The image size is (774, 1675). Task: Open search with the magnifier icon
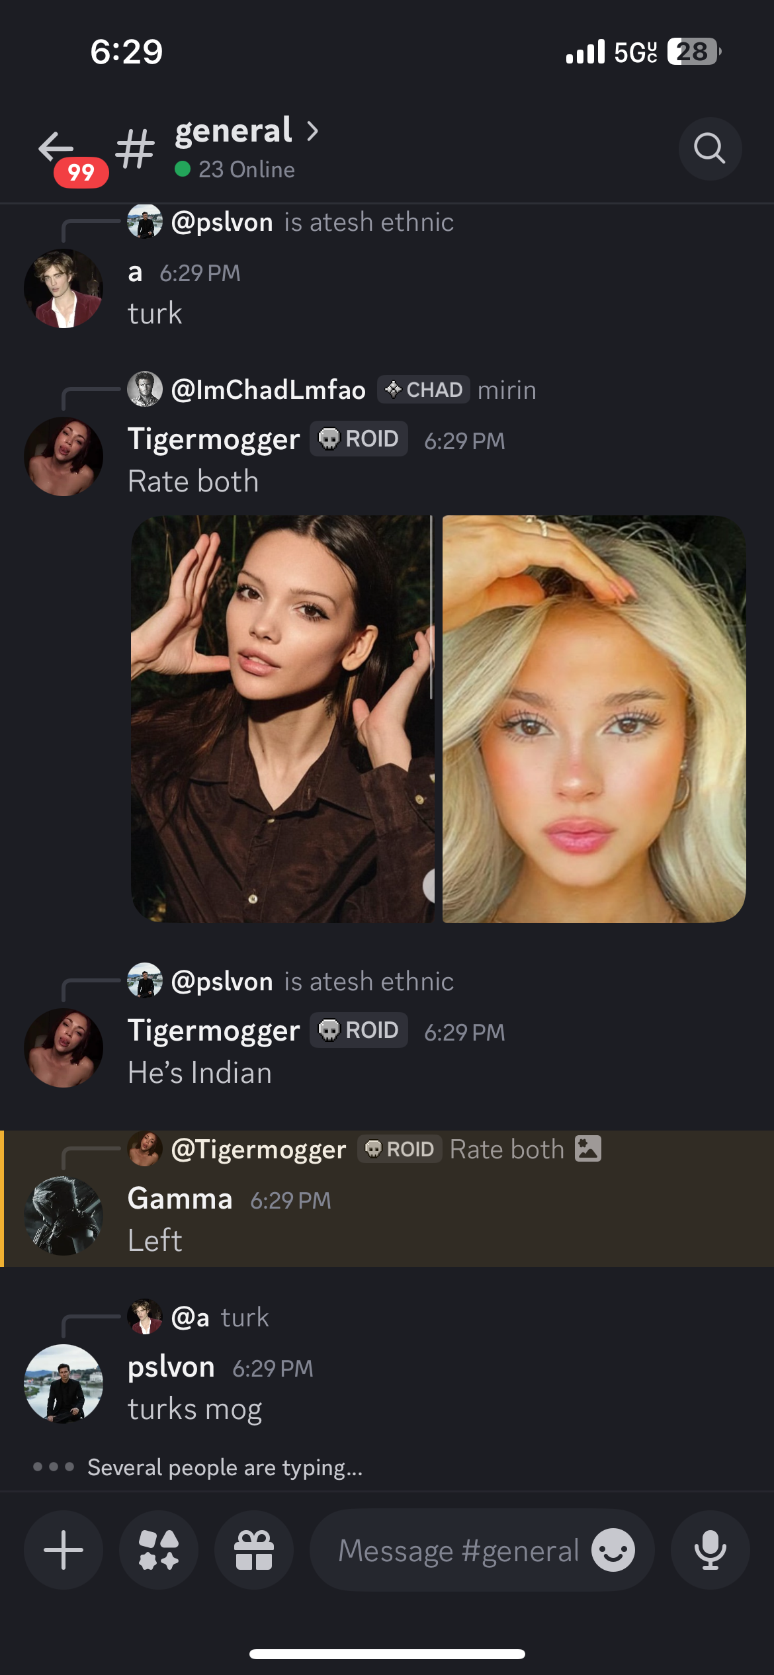tap(710, 149)
